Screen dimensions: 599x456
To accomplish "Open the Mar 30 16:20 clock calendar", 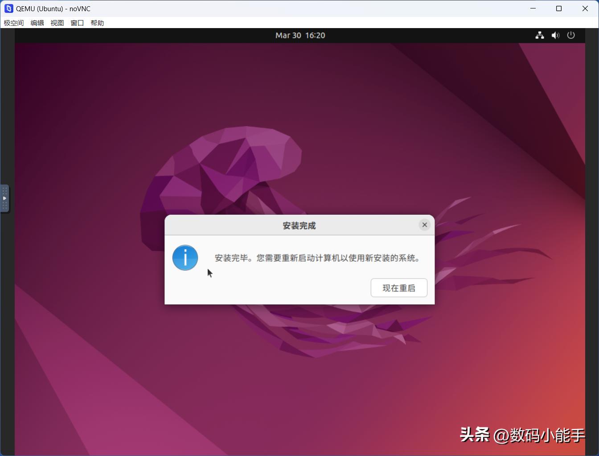I will click(300, 35).
